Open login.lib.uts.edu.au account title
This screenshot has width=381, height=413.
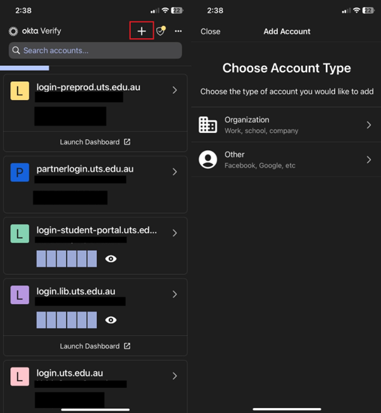coord(76,291)
